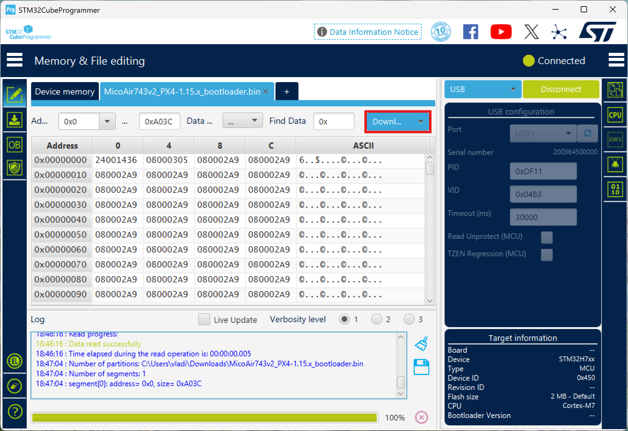
Task: Save the log with the floppy disk icon
Action: tap(421, 367)
